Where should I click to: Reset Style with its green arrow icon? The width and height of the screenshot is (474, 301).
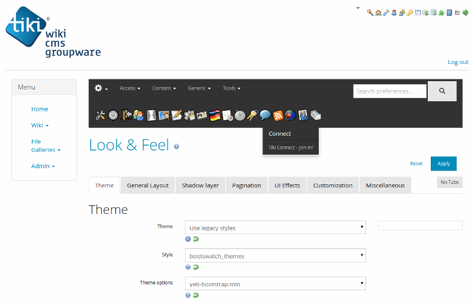(196, 267)
